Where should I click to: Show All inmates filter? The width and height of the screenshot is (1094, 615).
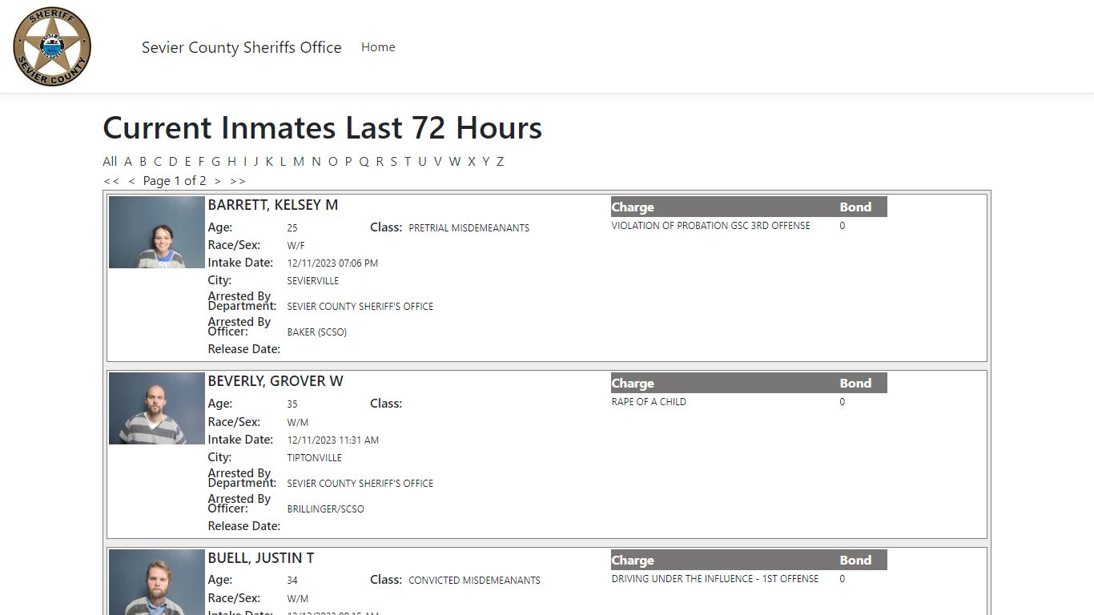[110, 161]
